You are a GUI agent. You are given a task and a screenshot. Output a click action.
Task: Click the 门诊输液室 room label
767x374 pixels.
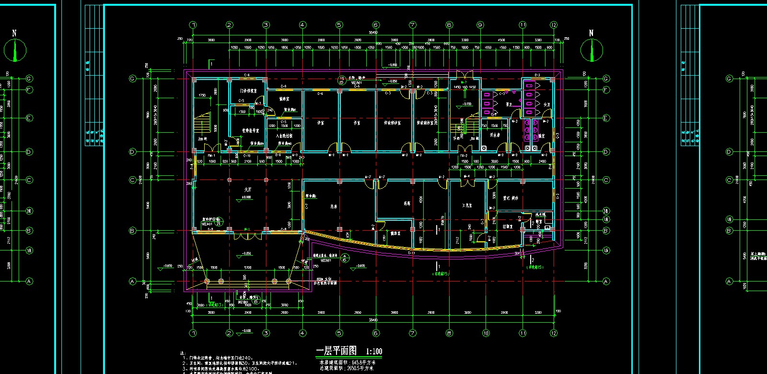(248, 91)
